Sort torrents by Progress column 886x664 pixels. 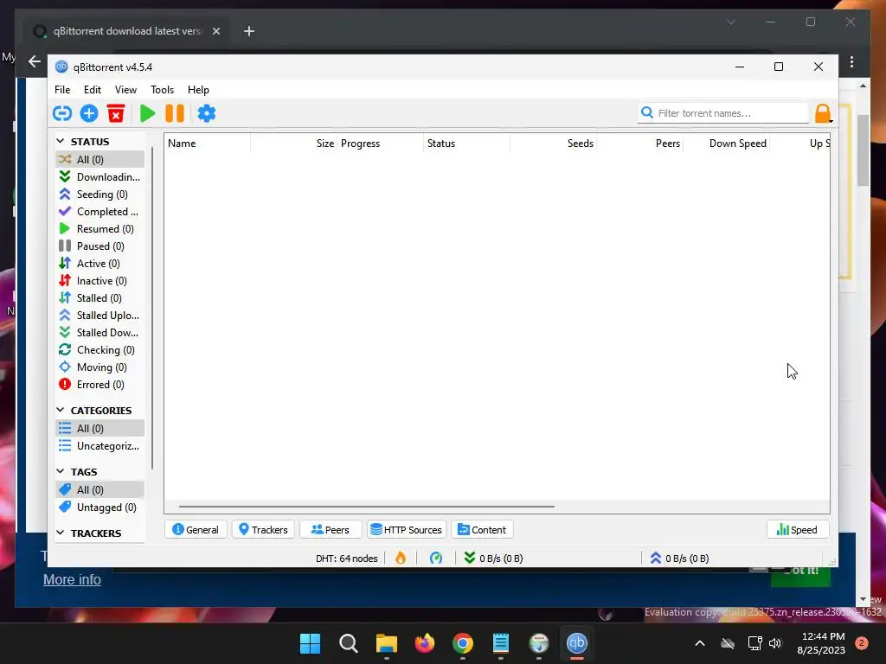click(381, 144)
